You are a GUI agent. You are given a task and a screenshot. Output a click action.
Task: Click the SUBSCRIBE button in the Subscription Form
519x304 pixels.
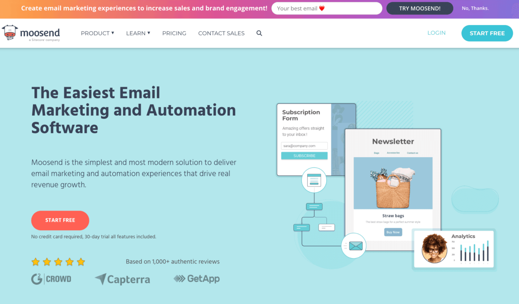pos(304,156)
